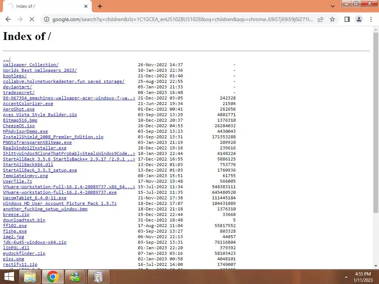Screen dimensions: 379x284
Task: Open the Chrome profile avatar
Action: coord(359,19)
